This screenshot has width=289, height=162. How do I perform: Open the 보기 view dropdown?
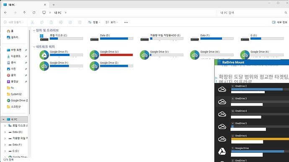(112, 22)
